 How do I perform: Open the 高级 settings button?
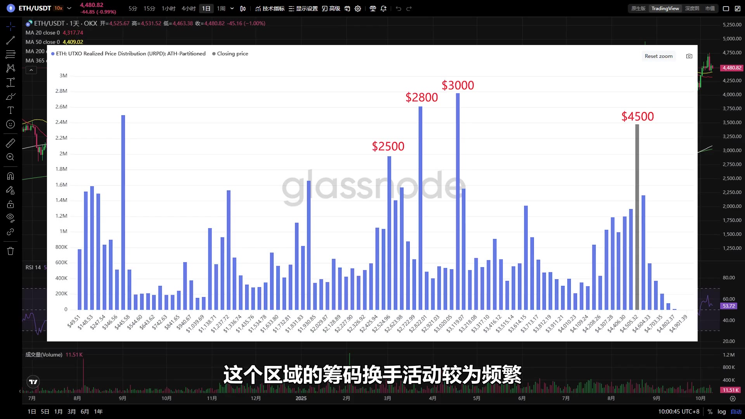[x=332, y=8]
